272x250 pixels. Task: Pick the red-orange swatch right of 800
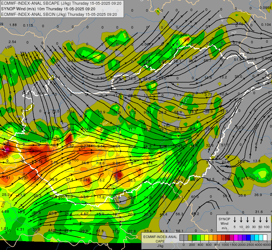tap(219, 237)
